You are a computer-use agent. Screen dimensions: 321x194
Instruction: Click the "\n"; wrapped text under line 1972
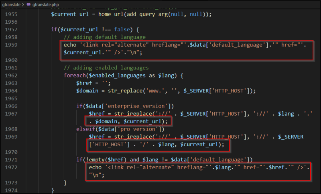(97, 175)
